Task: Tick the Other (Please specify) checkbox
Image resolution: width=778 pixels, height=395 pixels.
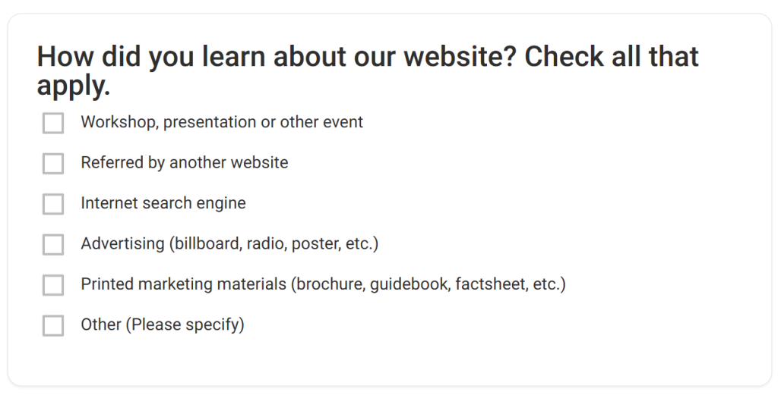Action: 53,326
